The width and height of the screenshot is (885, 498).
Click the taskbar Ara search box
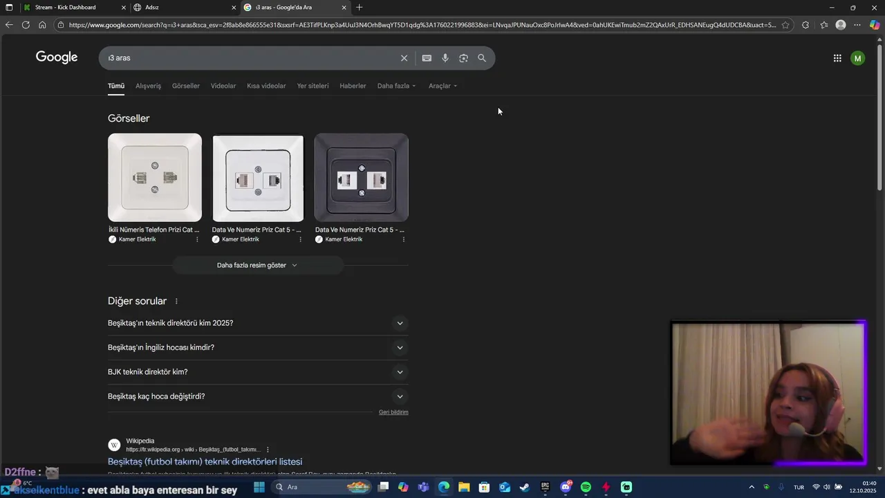(322, 487)
